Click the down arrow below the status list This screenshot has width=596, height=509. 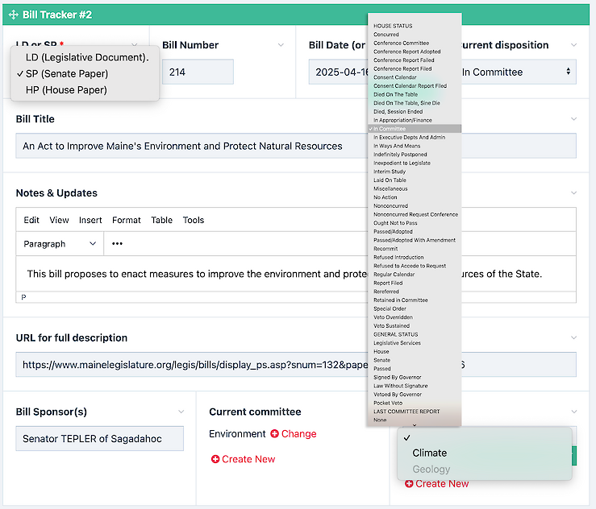415,425
